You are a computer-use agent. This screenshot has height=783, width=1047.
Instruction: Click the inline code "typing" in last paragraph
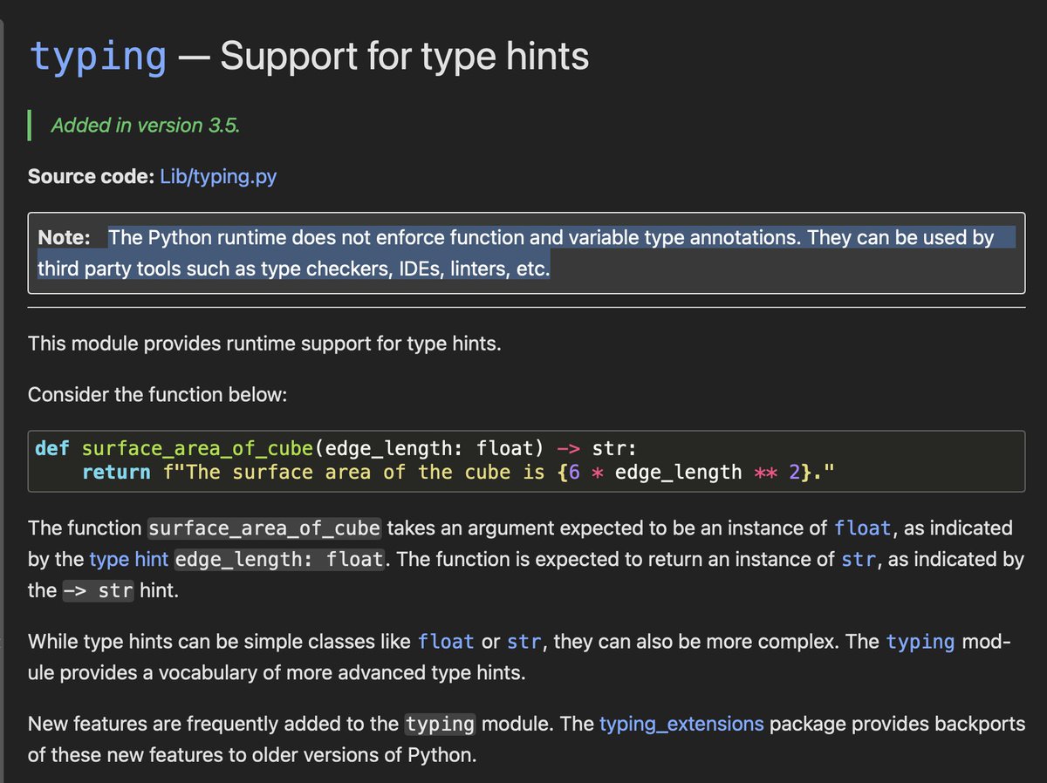pyautogui.click(x=441, y=725)
